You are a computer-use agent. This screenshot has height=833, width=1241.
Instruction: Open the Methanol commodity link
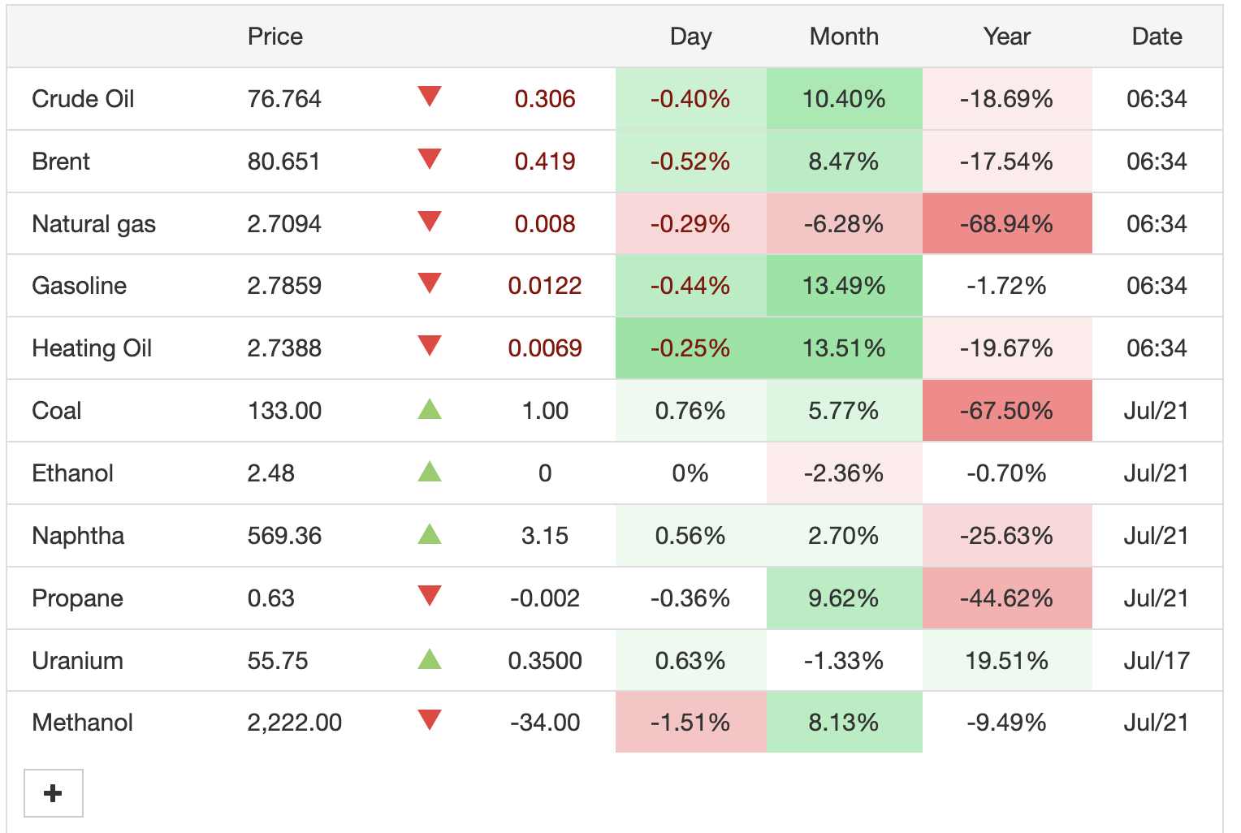tap(82, 723)
